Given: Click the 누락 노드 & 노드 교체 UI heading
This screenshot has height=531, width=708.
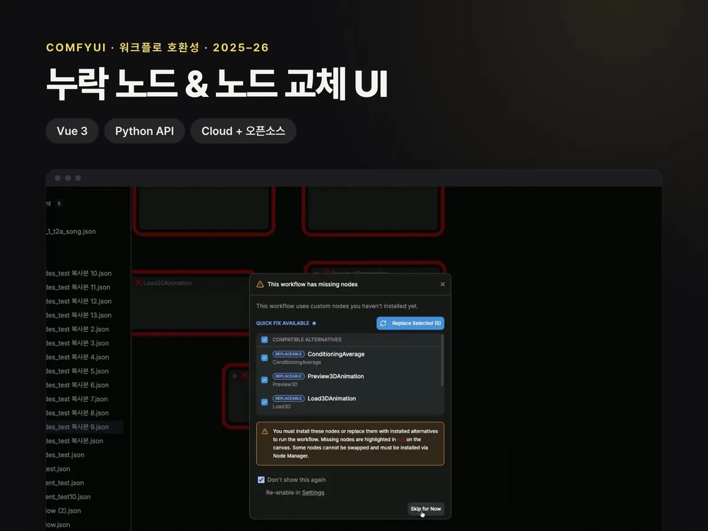Looking at the screenshot, I should tap(217, 84).
